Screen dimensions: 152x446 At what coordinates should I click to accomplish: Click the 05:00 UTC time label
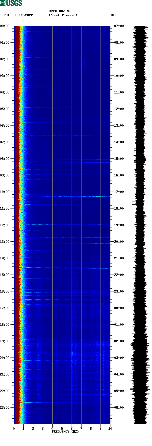119,391
